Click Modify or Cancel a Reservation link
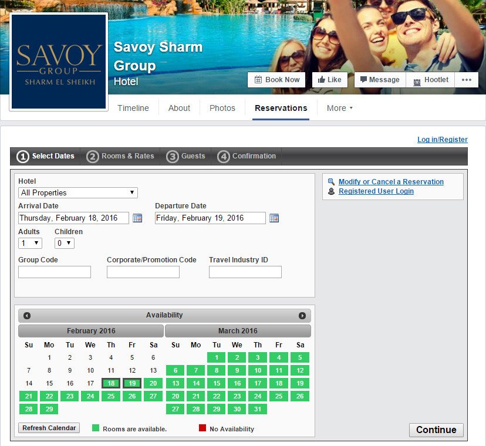Screen dimensions: 486x446 coord(391,182)
